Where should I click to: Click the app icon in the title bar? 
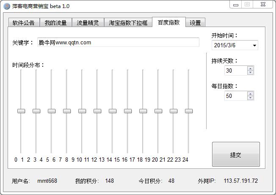click(7, 6)
